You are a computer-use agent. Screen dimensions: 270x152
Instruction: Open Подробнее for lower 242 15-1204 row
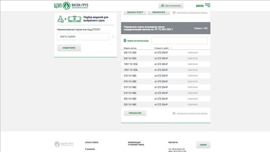tap(193, 58)
